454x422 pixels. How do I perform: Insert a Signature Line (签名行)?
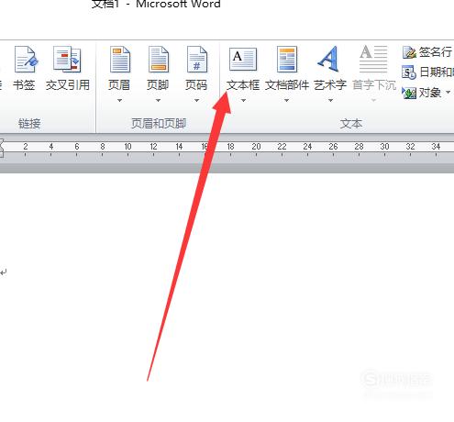427,52
